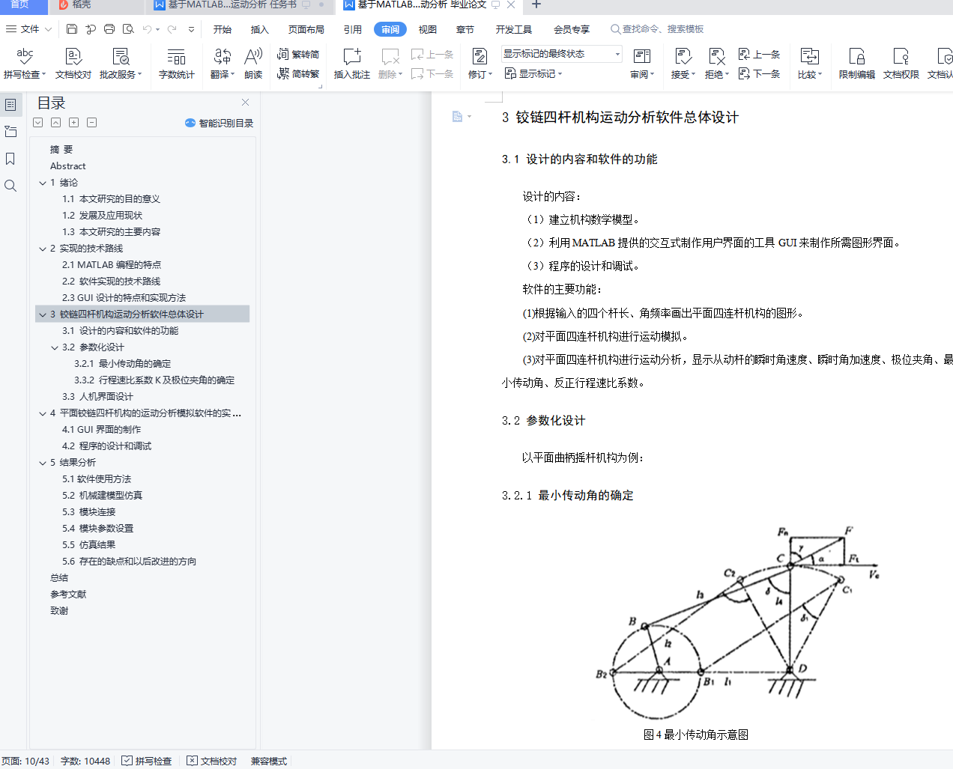Toggle 拼写检查 checkbox in the status bar

[147, 761]
